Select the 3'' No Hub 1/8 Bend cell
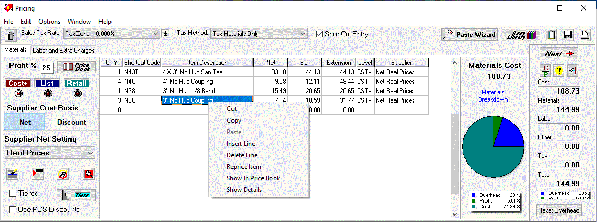The width and height of the screenshot is (597, 222). (207, 91)
